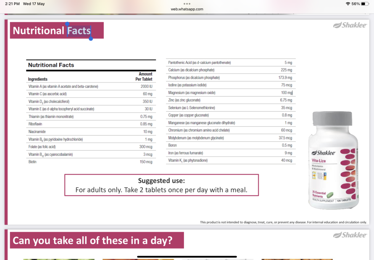Tap the word Nutritional in the pink heading
Image resolution: width=374 pixels, height=260 pixels.
(39, 31)
